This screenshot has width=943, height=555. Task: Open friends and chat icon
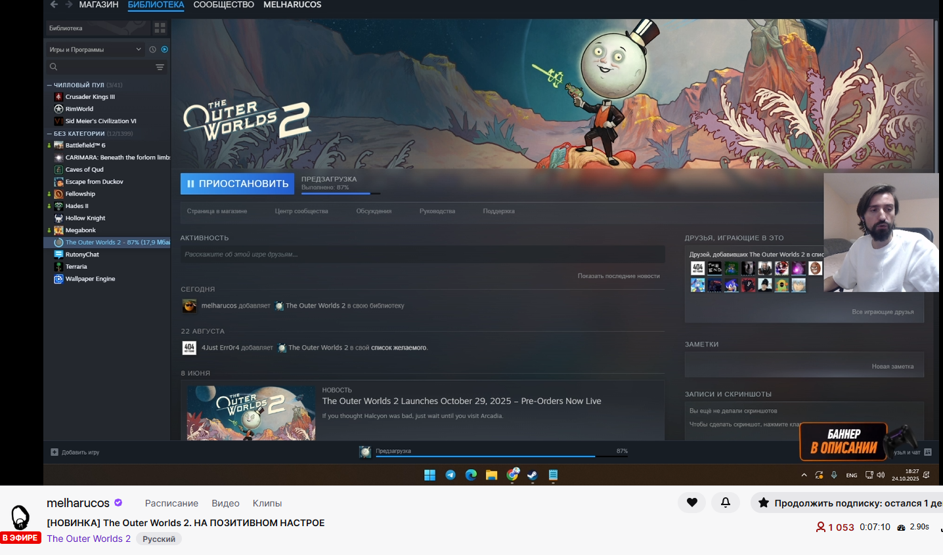(x=928, y=452)
